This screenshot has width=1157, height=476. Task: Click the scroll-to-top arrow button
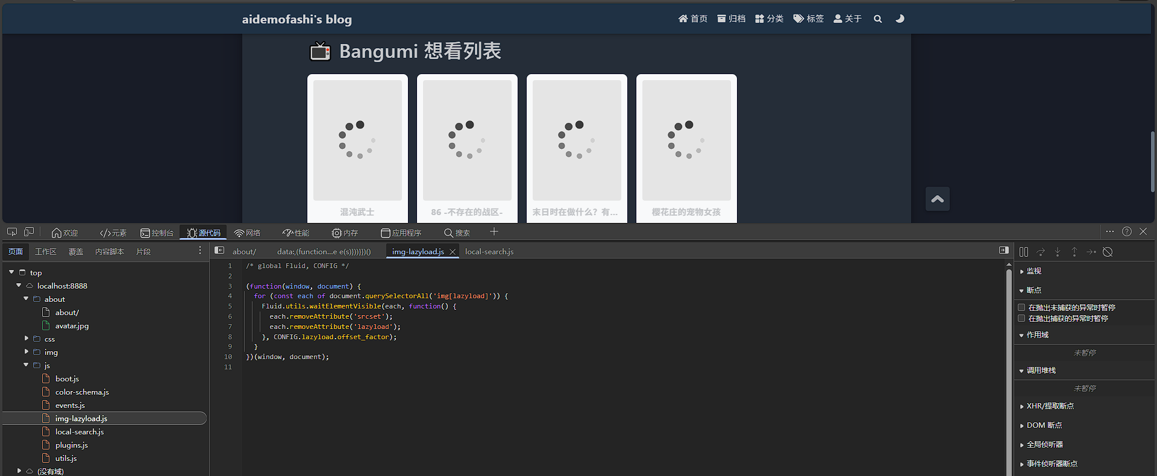(937, 199)
